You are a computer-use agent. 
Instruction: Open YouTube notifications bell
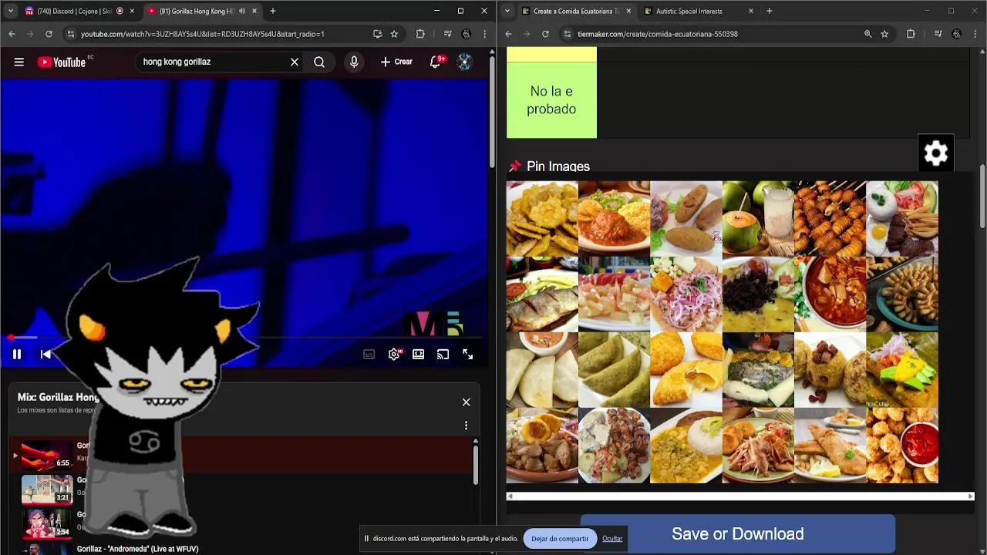436,62
